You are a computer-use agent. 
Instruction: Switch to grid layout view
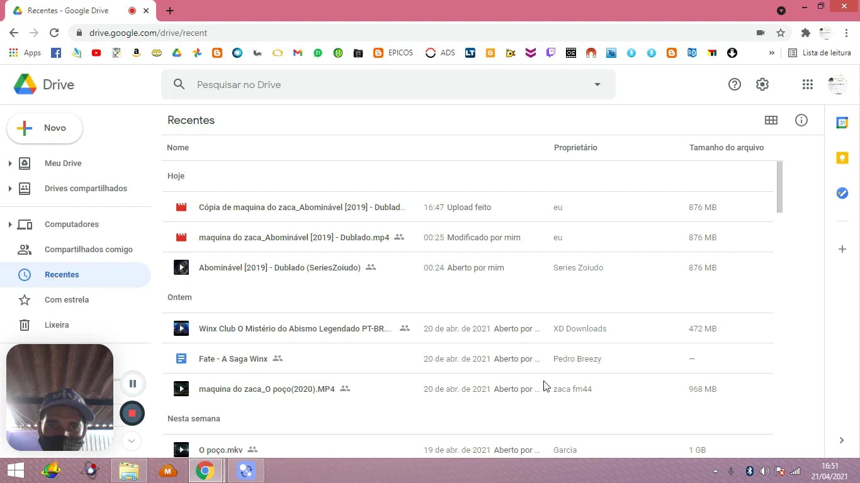pyautogui.click(x=771, y=120)
